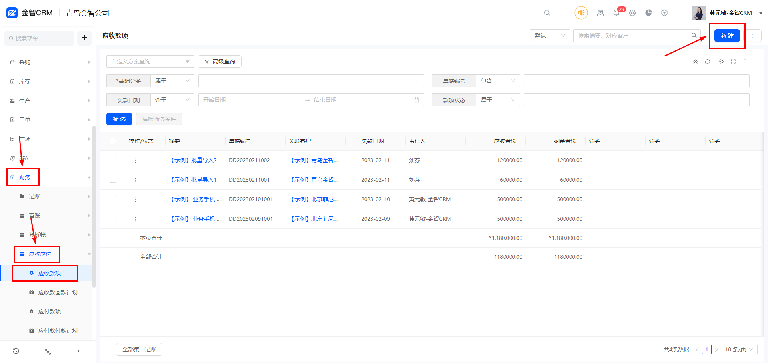
Task: Open the 包含 operator dropdown for 单据编号
Action: (498, 81)
